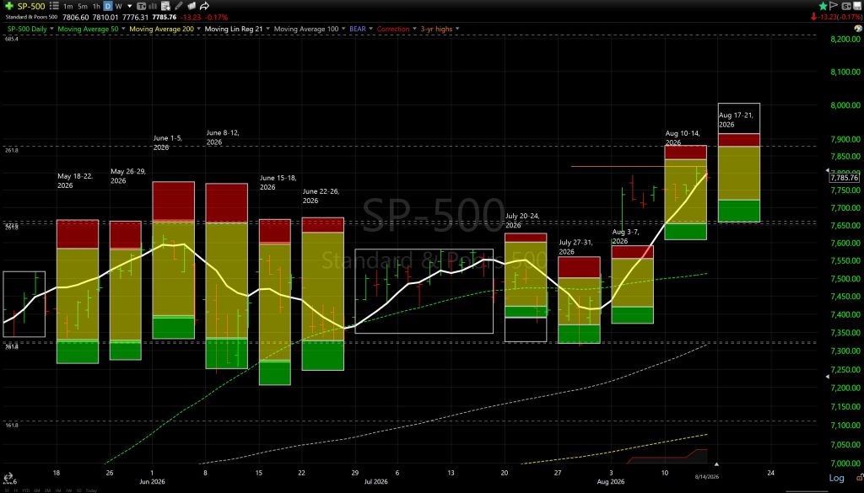Click the lock icon next to Log

click(860, 478)
